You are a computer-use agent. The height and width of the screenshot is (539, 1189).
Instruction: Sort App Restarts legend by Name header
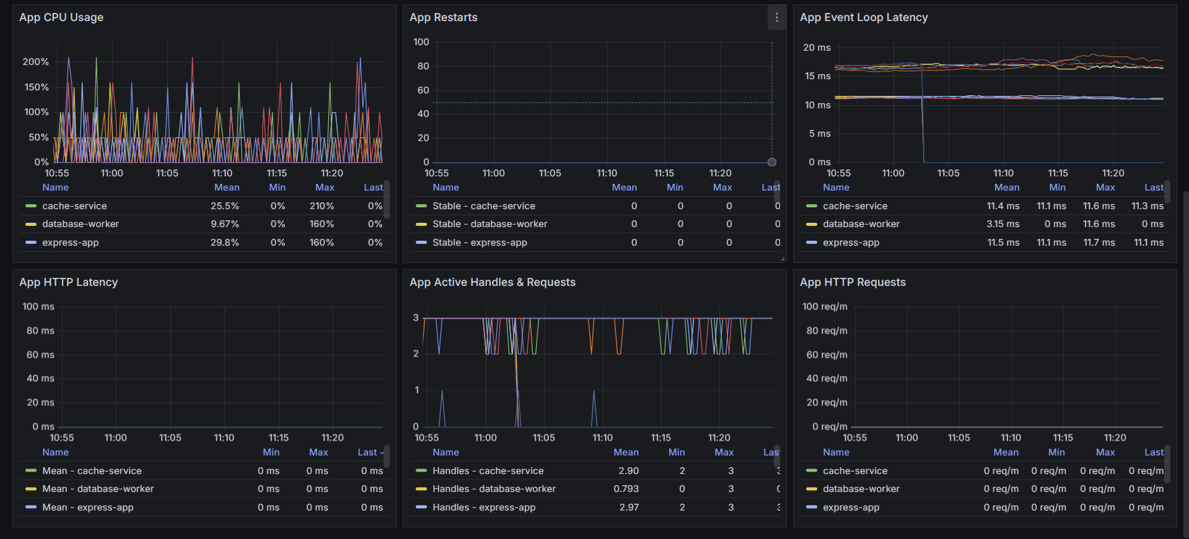tap(445, 188)
